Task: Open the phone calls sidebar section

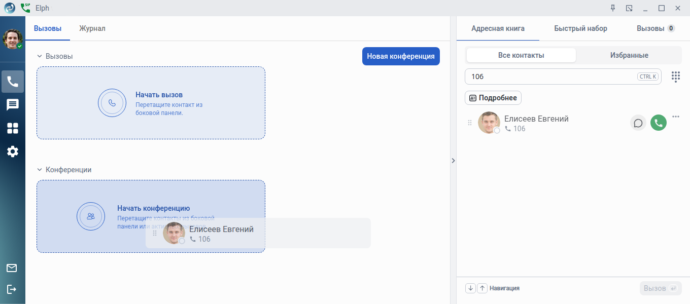Action: (13, 82)
